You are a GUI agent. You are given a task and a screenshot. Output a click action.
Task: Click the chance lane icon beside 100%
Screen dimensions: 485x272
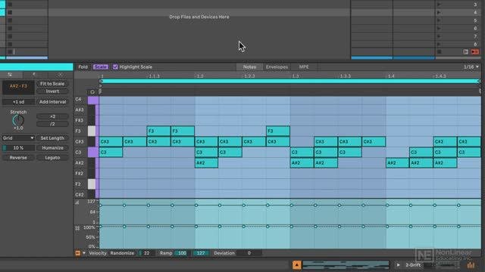pyautogui.click(x=77, y=228)
